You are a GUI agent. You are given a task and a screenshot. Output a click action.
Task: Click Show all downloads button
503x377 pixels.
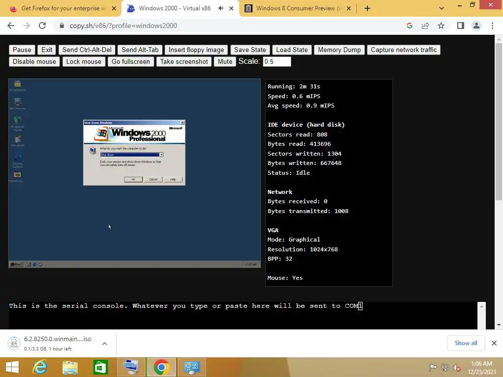466,343
